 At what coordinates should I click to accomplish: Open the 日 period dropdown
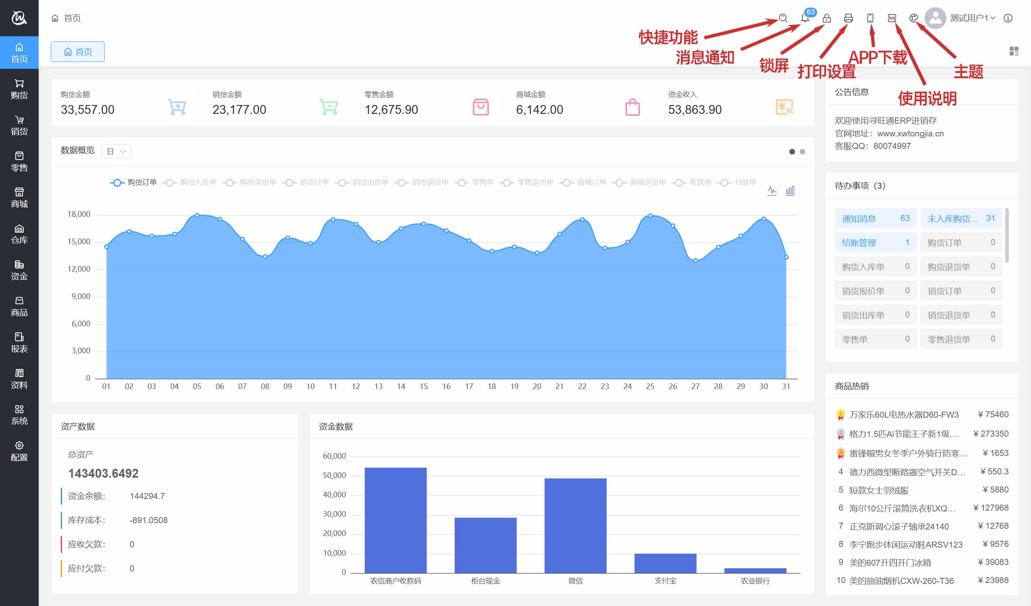point(117,151)
